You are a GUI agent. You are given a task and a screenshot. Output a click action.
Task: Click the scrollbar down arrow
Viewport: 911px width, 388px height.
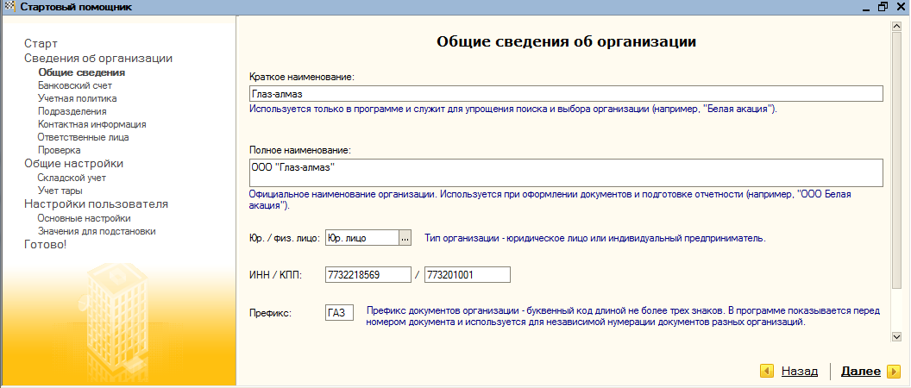pos(895,336)
